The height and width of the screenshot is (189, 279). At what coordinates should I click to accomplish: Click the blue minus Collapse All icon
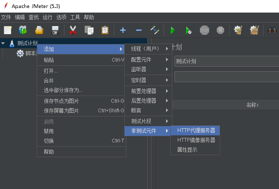click(139, 30)
